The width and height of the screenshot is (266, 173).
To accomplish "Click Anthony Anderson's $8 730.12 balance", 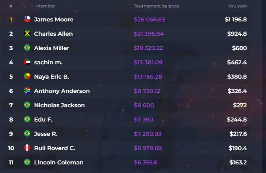I will 147,91.
